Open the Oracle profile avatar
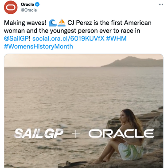Screen dimensions: 168x168 tap(11, 7)
